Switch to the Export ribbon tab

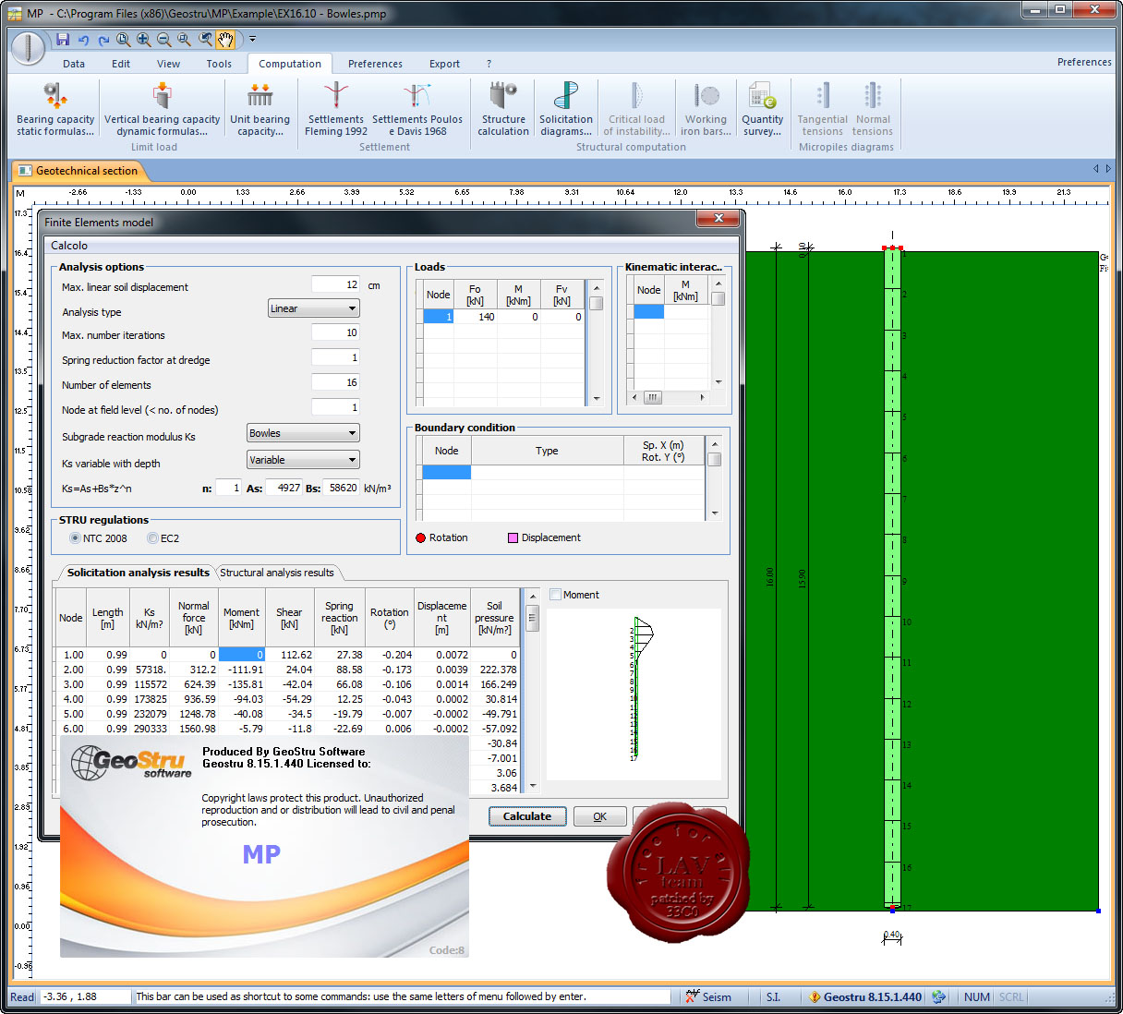click(444, 64)
